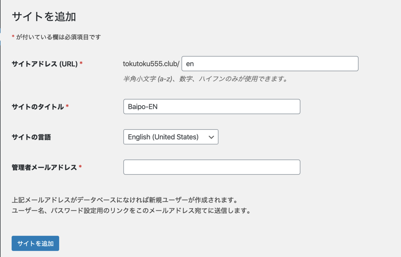The image size is (401, 257).
Task: Click the サイトの言語 label
Action: pos(31,137)
